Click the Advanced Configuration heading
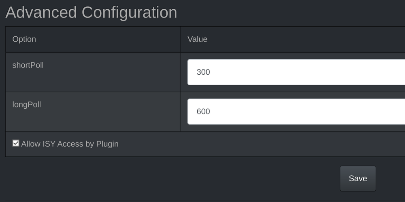This screenshot has width=405, height=202. click(x=91, y=13)
